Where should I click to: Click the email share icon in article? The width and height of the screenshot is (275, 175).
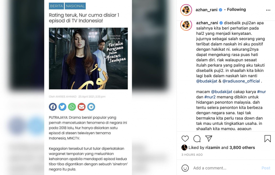click(x=82, y=107)
